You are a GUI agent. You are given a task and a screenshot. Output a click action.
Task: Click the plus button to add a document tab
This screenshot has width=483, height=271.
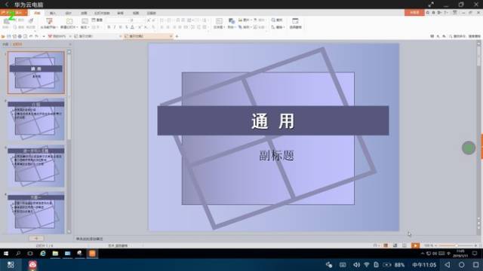click(177, 36)
